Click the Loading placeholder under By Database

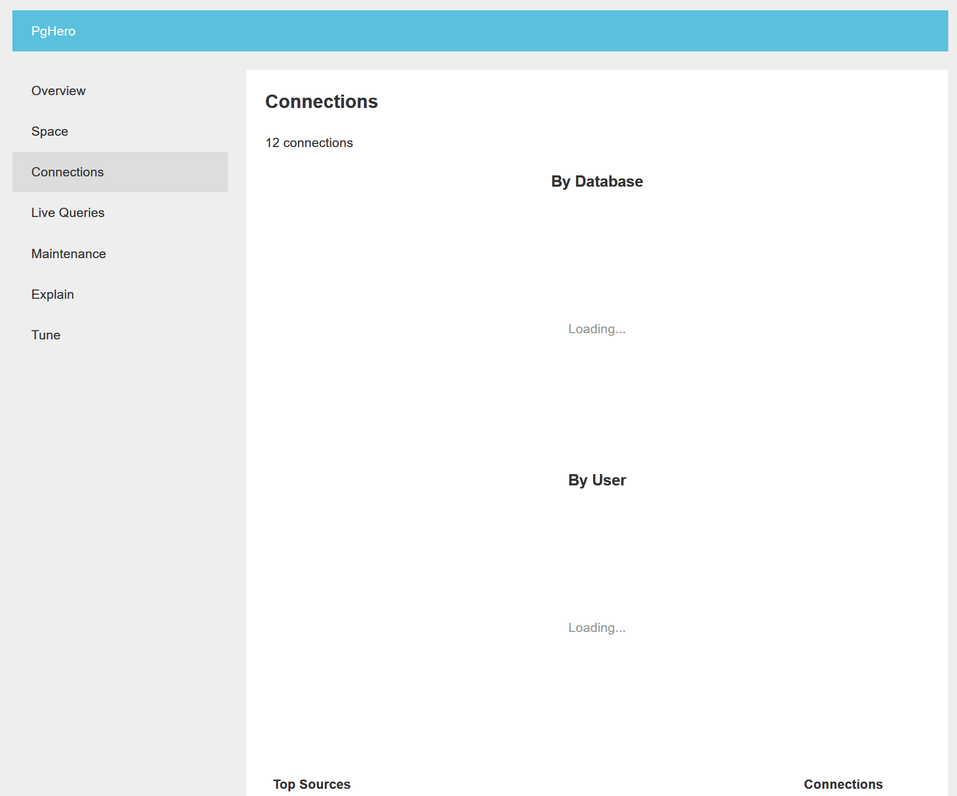(x=597, y=329)
